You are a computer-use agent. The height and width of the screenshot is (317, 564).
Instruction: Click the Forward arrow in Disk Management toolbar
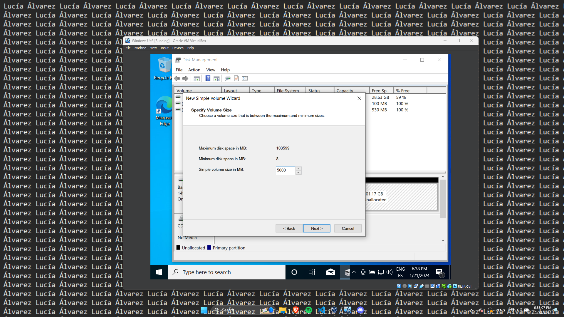click(x=185, y=78)
